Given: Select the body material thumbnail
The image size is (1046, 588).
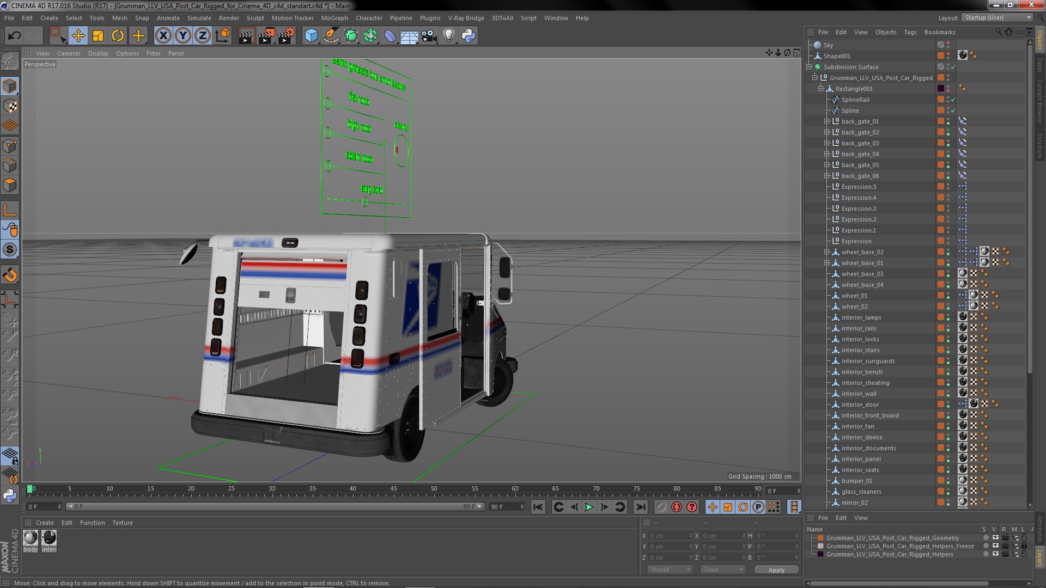Looking at the screenshot, I should click(x=31, y=538).
